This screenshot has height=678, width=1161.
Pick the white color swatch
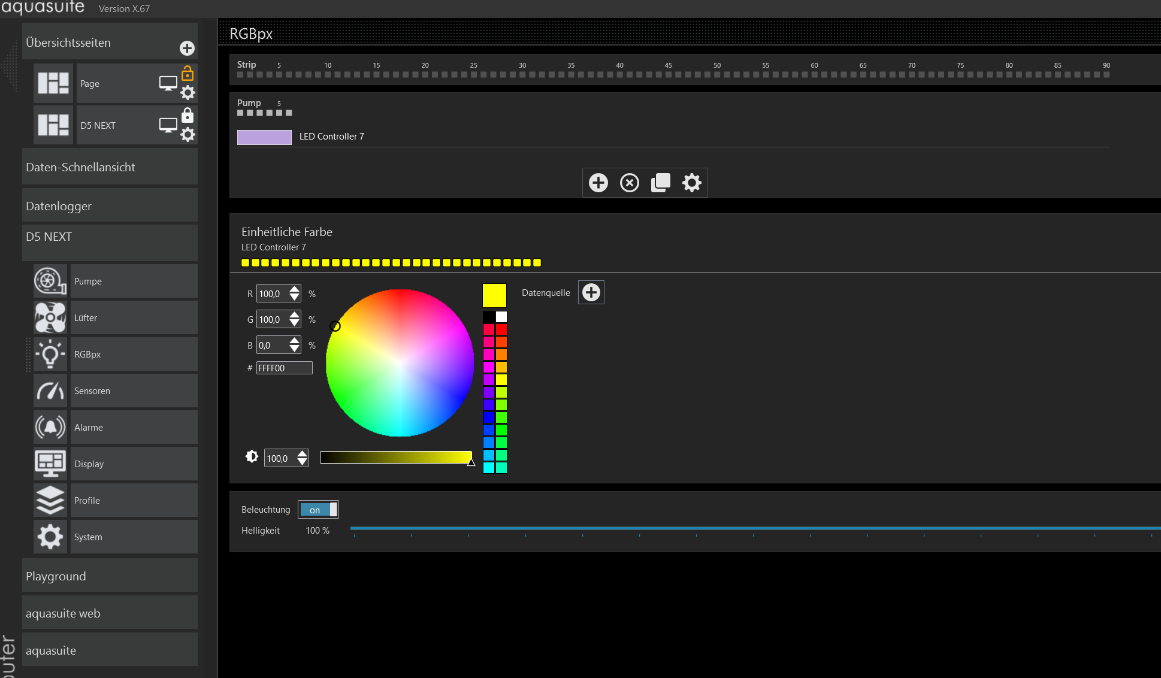[501, 317]
